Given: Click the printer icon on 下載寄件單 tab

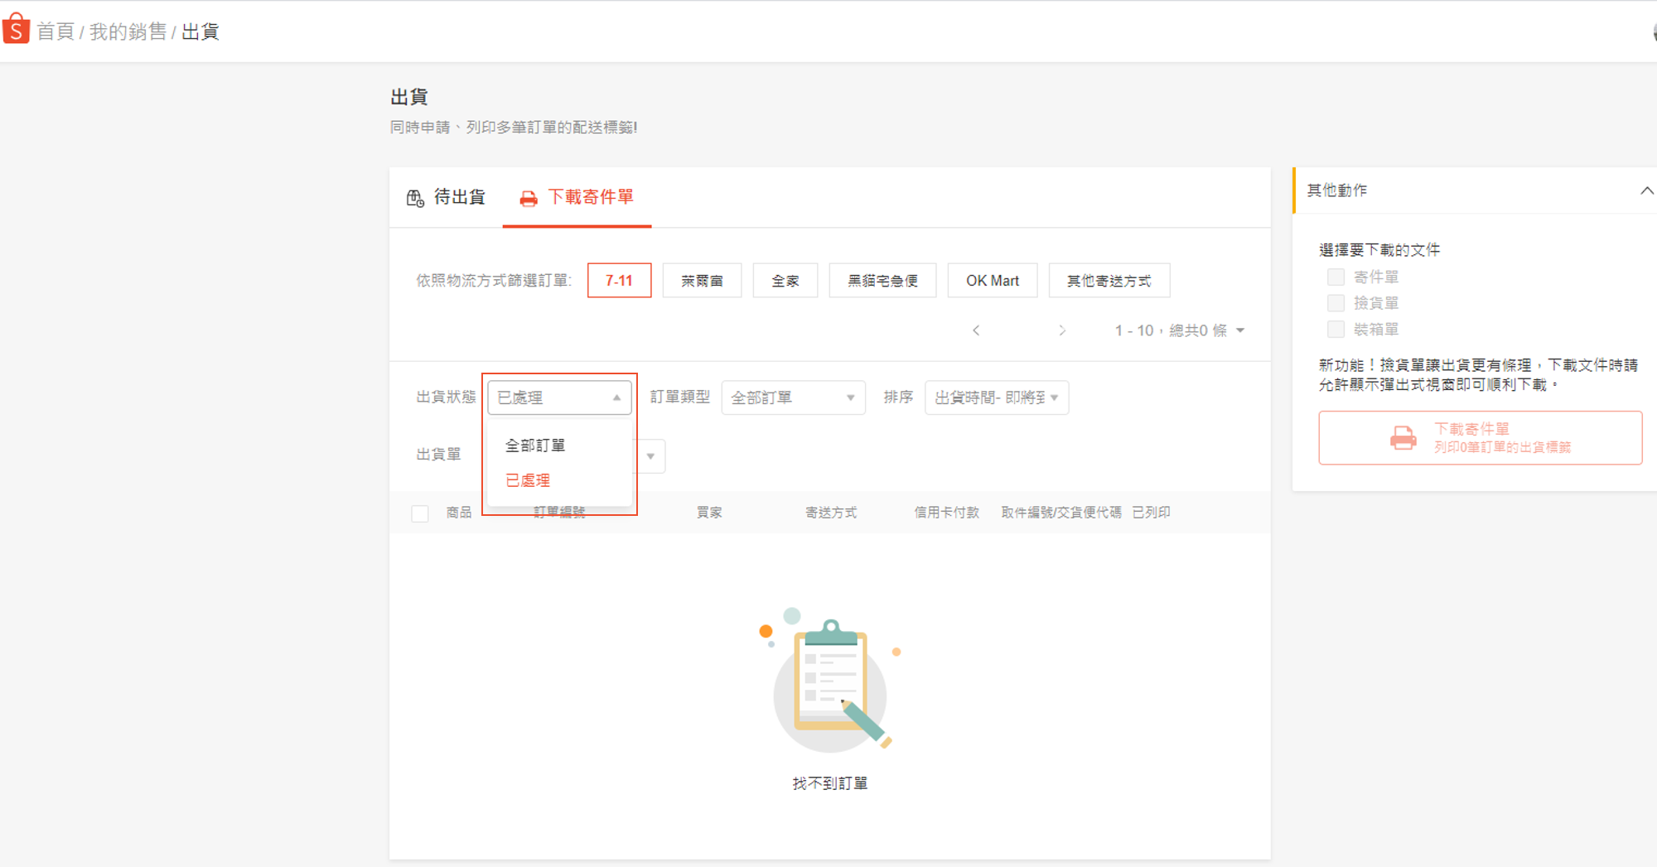Looking at the screenshot, I should coord(528,199).
